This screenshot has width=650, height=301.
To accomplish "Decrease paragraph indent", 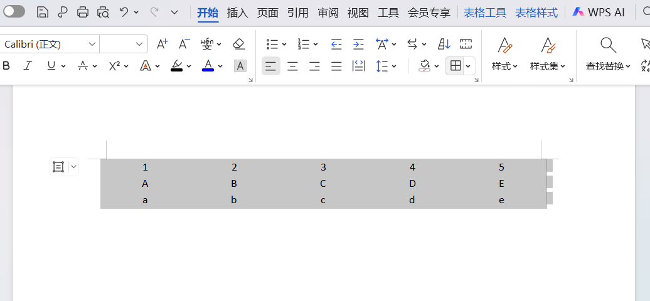I will [336, 43].
